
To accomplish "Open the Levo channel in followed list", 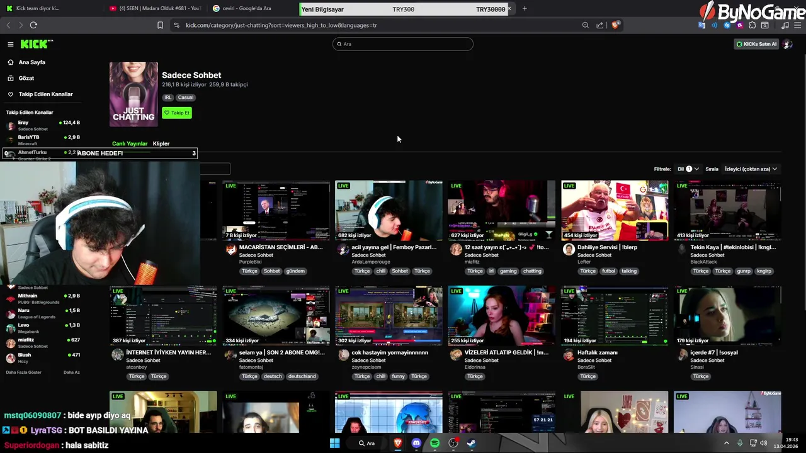I will 43,328.
